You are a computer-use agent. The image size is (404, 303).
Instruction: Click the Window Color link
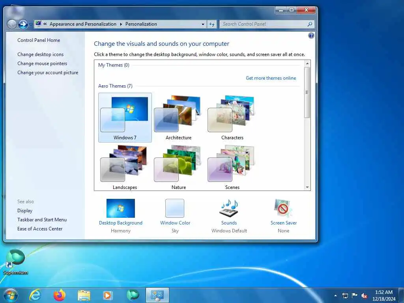tap(175, 223)
